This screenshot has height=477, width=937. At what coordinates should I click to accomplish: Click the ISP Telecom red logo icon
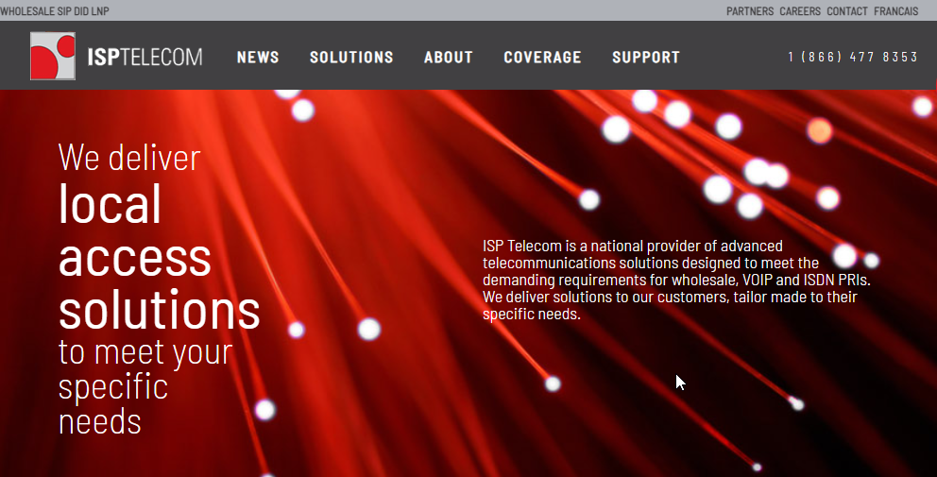[53, 56]
